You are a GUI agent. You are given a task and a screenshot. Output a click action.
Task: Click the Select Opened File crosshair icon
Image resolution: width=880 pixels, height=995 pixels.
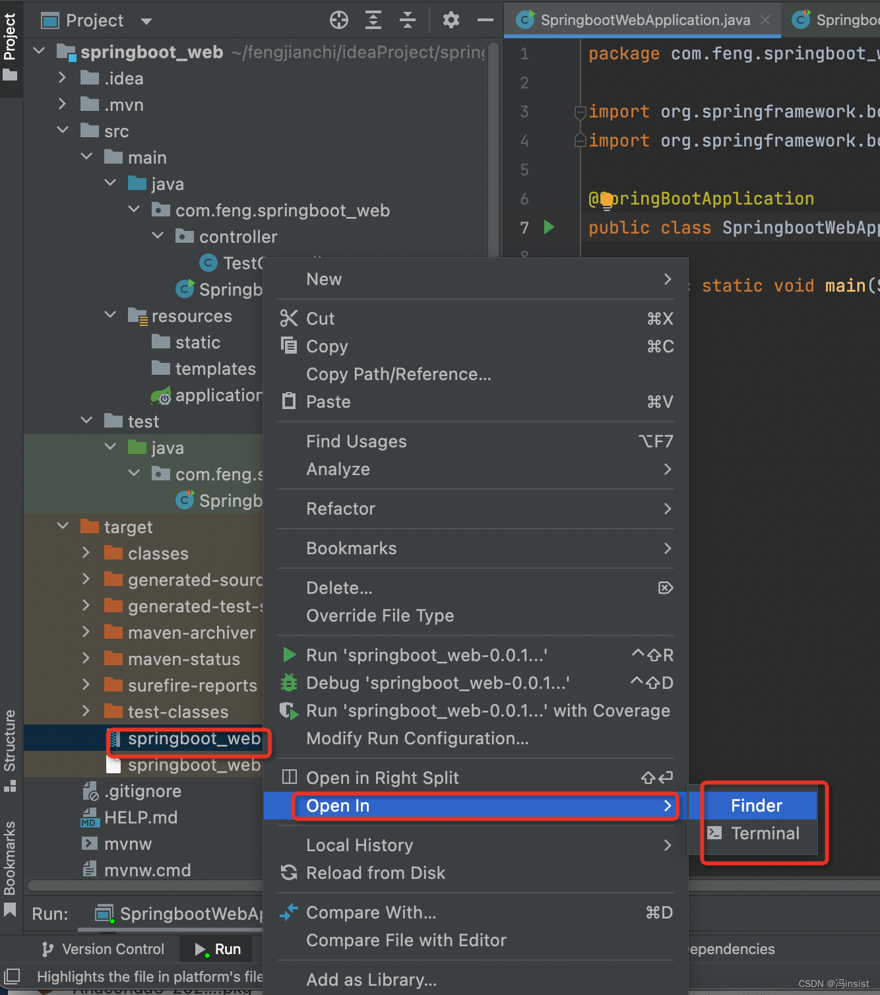click(x=339, y=20)
